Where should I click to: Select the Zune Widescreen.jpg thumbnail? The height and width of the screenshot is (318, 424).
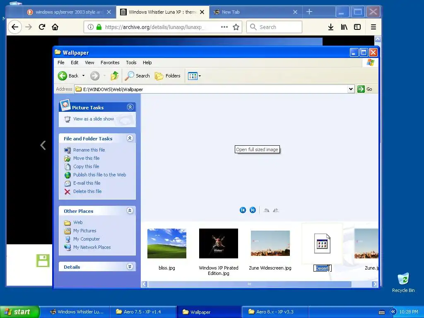click(x=270, y=243)
